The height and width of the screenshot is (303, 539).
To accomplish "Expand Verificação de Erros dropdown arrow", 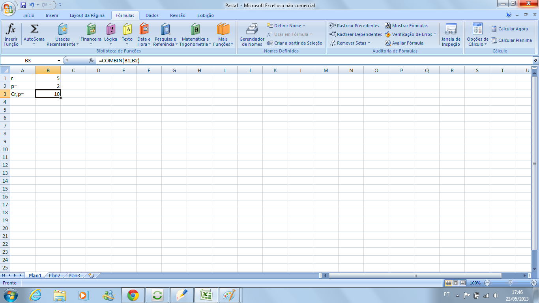I will (435, 34).
